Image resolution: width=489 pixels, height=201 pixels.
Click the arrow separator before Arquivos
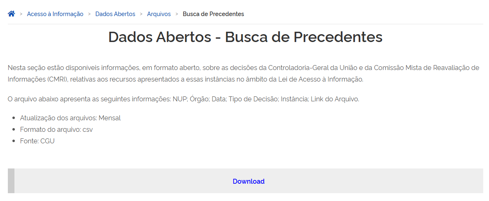141,14
